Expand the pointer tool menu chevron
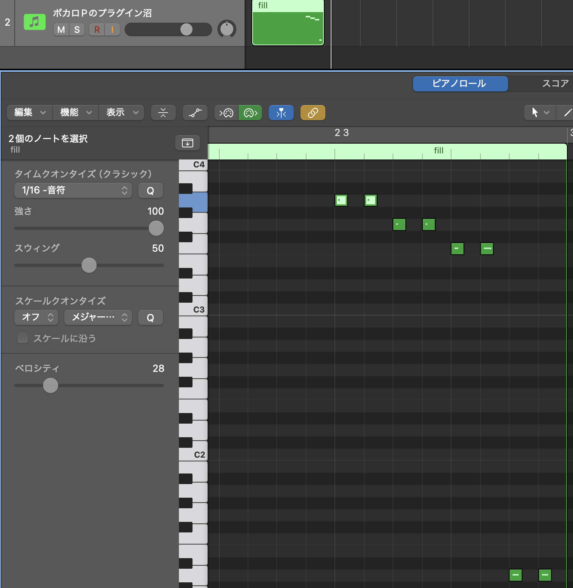Viewport: 573px width, 588px height. [x=547, y=113]
